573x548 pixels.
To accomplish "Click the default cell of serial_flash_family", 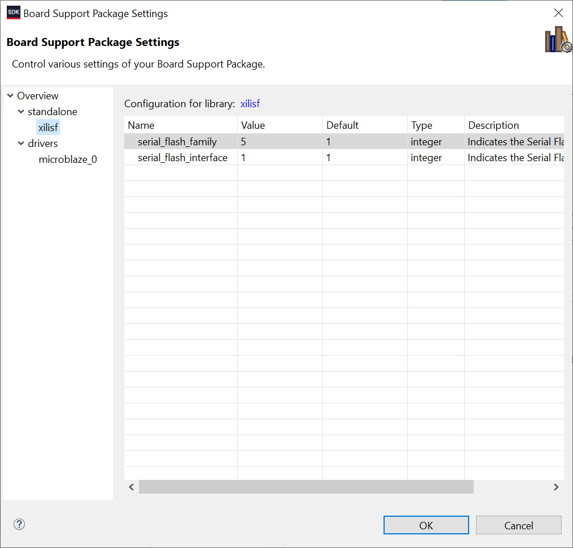I will tap(365, 141).
